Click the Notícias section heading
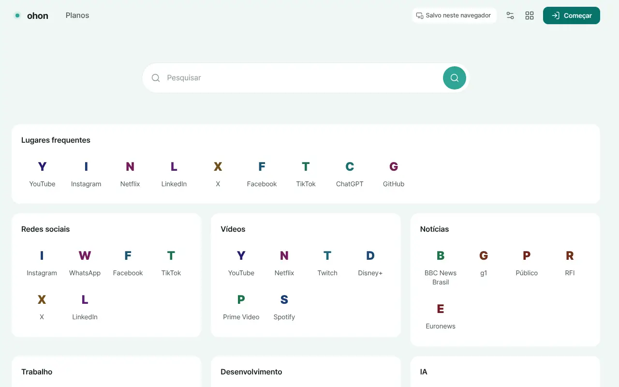The image size is (619, 387). [x=434, y=229]
